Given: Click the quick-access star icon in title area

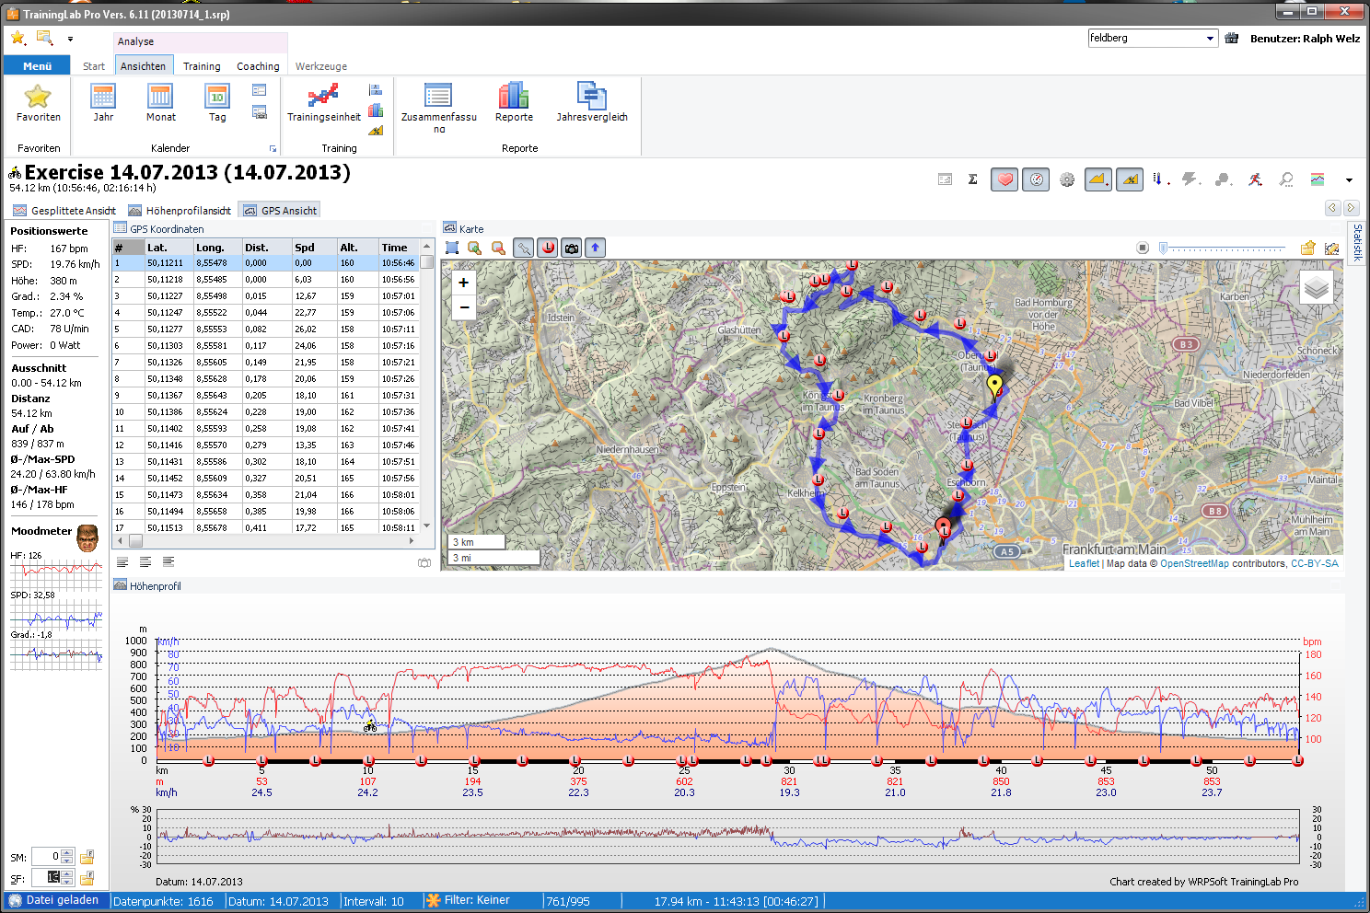Looking at the screenshot, I should coord(18,38).
